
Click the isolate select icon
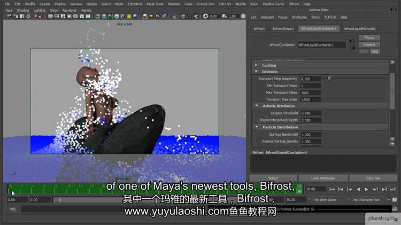click(174, 17)
